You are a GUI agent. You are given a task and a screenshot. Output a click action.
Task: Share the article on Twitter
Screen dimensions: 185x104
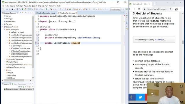pos(140,97)
